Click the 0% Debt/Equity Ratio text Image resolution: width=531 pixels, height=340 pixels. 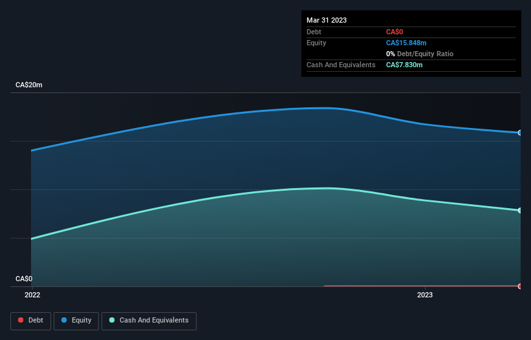click(420, 54)
